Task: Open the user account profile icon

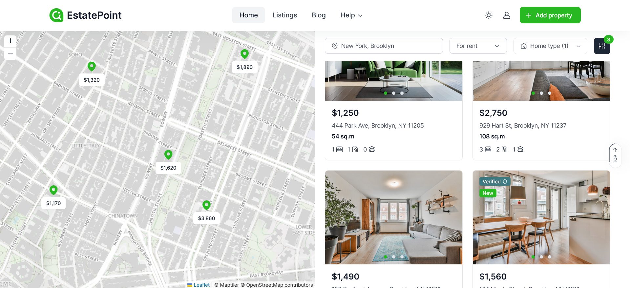Action: (x=507, y=15)
